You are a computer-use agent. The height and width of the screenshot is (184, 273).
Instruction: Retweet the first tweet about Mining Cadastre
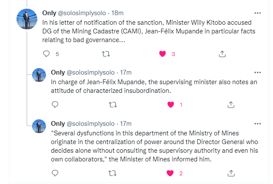point(105,54)
